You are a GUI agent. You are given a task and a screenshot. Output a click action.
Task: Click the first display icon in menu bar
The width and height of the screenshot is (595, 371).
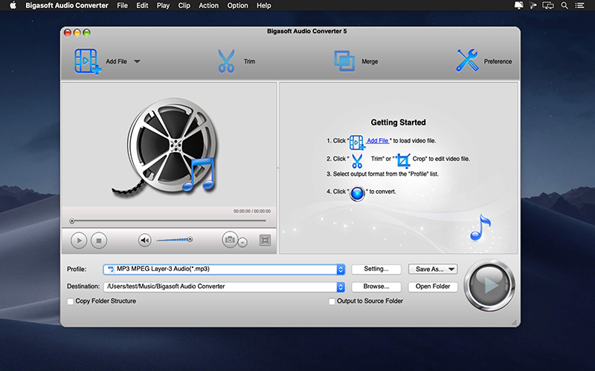tap(518, 5)
